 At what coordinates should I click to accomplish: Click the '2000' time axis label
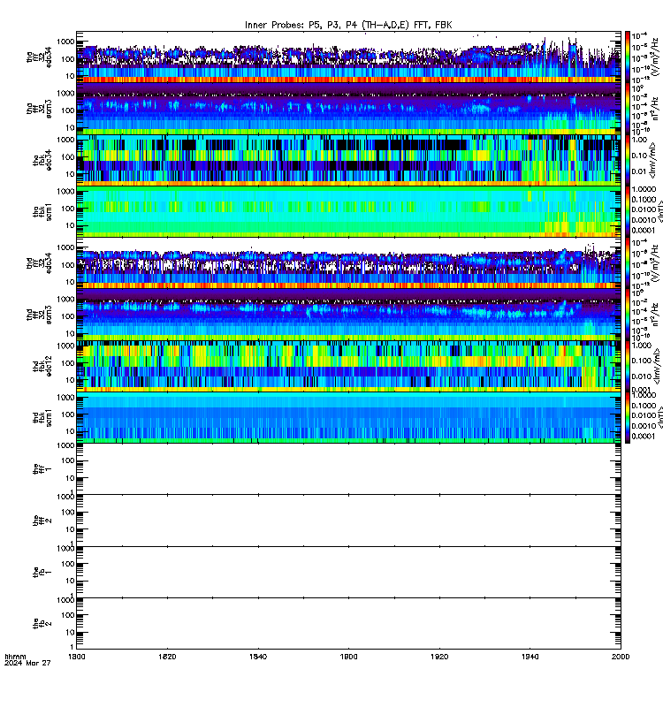tap(621, 657)
